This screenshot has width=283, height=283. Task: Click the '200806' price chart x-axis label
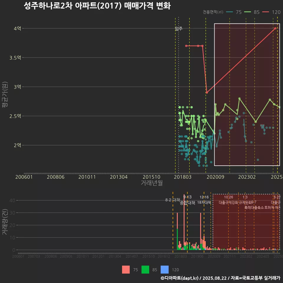56,177
